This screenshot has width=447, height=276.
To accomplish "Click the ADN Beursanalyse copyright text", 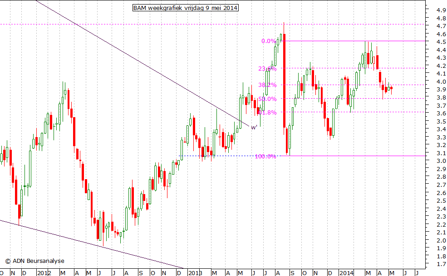I will 35,261.
